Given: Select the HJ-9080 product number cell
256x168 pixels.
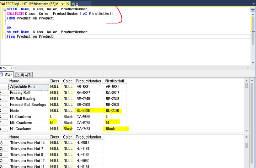Looking at the screenshot, I should point(90,161).
